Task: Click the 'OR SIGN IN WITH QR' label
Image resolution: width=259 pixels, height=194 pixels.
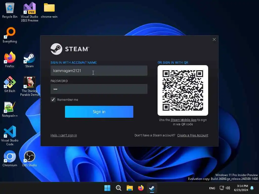Action: (173, 63)
